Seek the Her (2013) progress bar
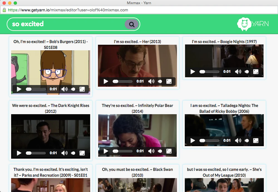 click(x=122, y=81)
